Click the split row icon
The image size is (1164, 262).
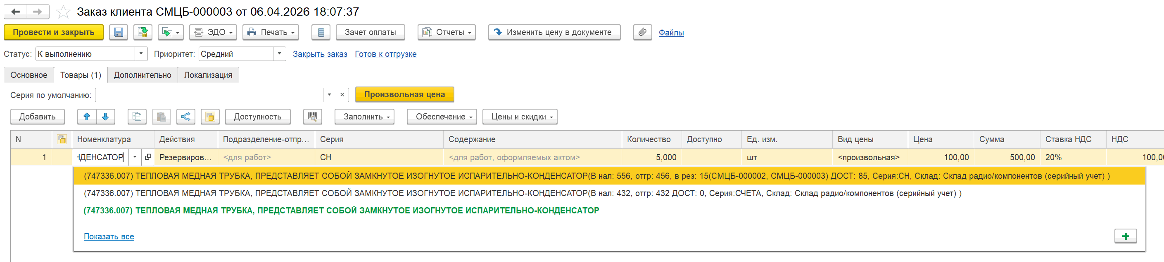[185, 117]
